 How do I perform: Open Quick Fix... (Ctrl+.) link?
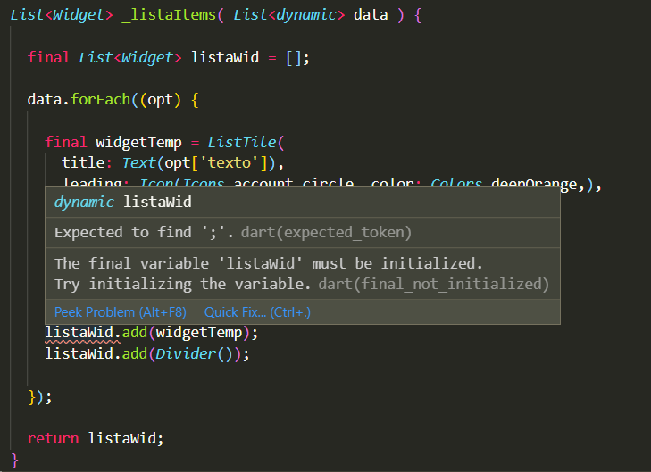click(257, 312)
